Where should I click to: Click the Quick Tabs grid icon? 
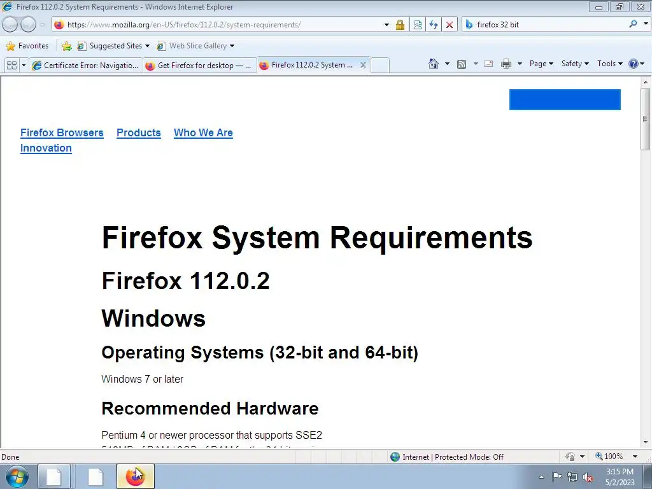[x=11, y=66]
